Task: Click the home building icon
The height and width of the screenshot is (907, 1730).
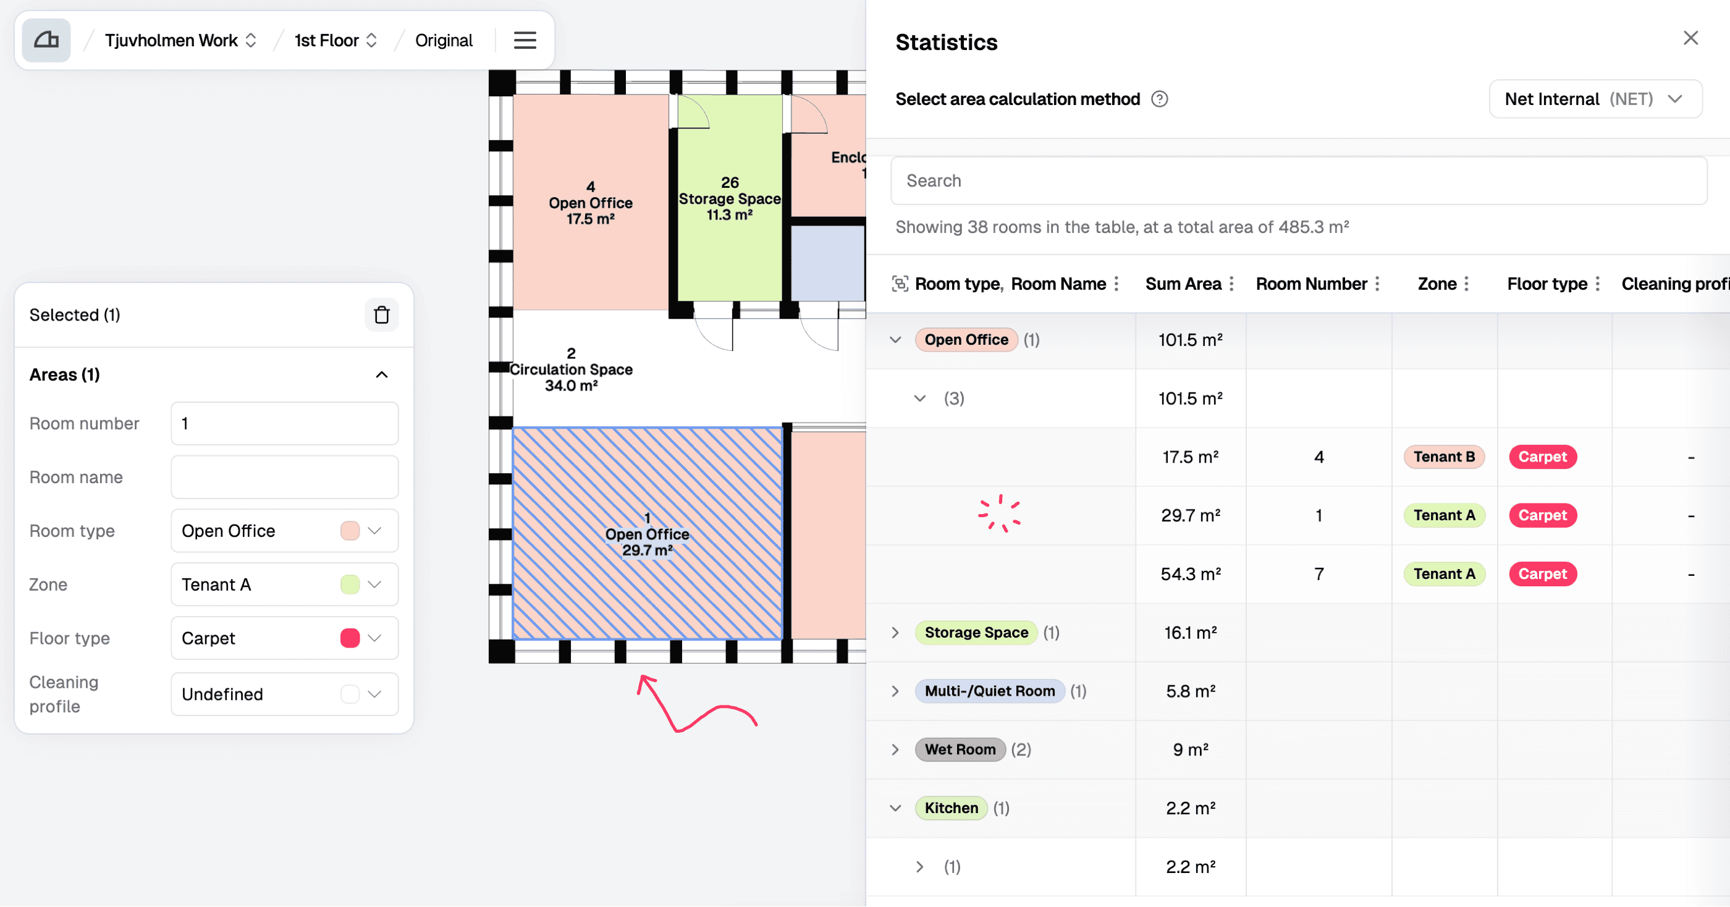Action: (x=46, y=40)
